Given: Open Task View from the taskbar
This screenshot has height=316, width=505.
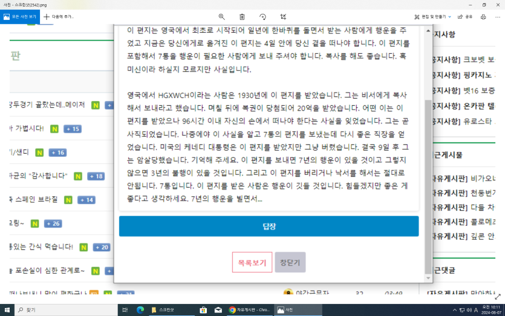Looking at the screenshot, I should pyautogui.click(x=125, y=310).
